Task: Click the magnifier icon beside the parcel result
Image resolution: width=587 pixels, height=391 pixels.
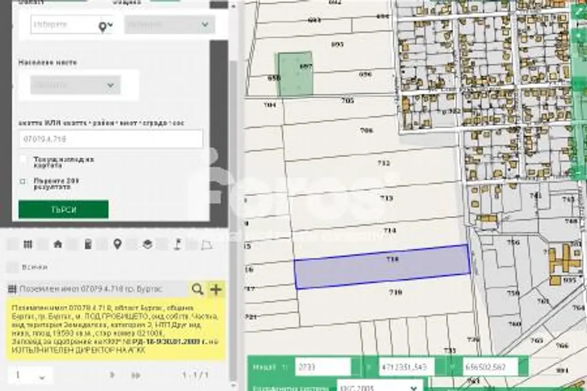Action: 197,290
